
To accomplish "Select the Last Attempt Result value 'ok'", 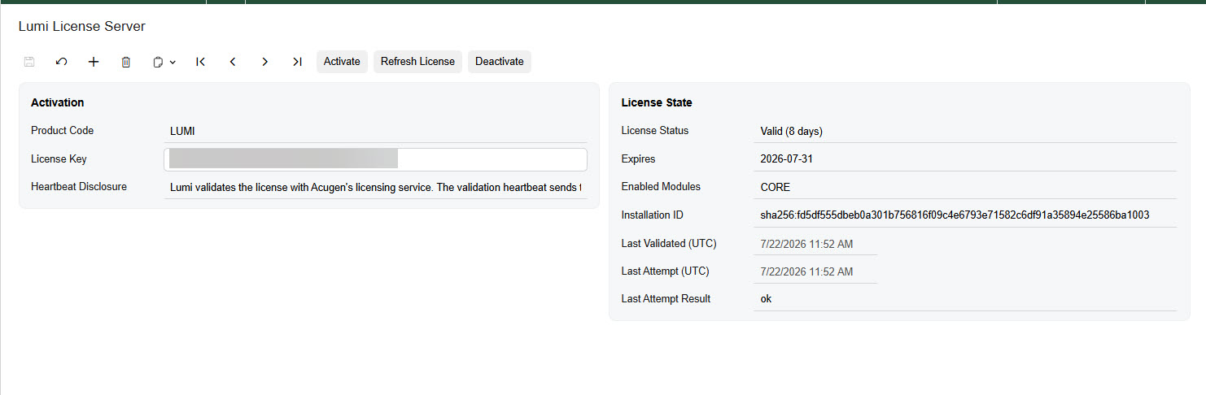I will click(766, 299).
